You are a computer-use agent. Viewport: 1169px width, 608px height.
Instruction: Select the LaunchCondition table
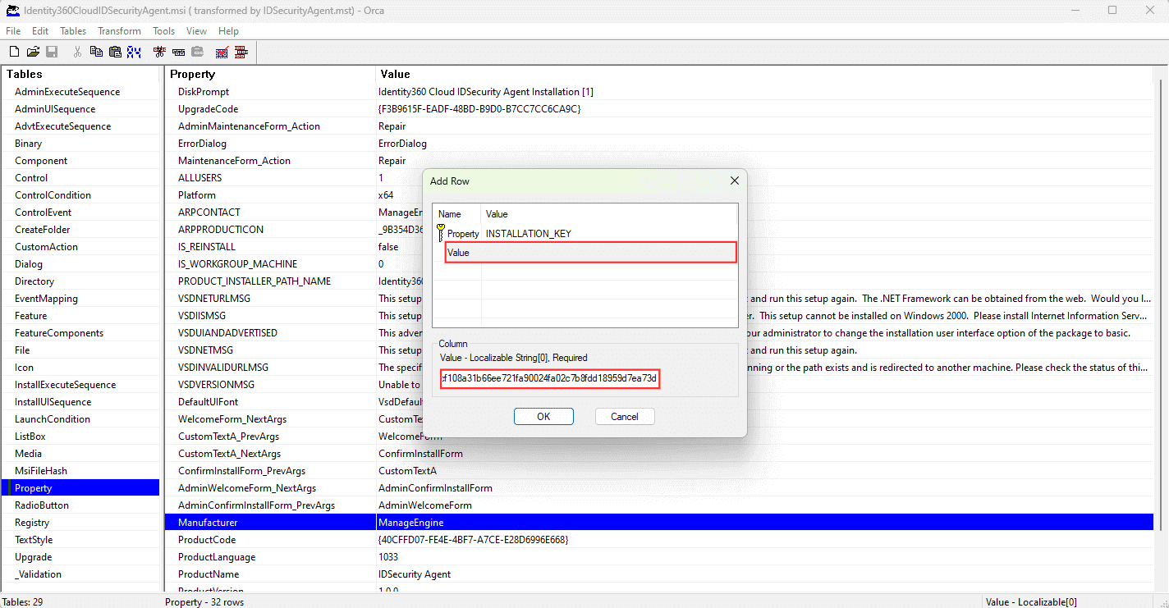[x=53, y=419]
